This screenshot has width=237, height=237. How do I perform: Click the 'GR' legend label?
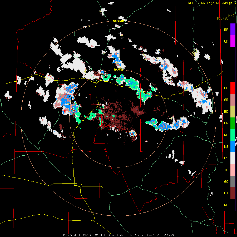tap(226, 100)
